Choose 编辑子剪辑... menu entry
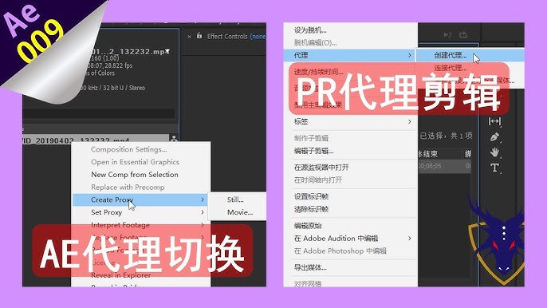Image resolution: width=547 pixels, height=308 pixels. coord(313,151)
